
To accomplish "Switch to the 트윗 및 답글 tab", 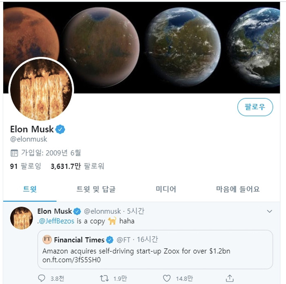I will (x=96, y=189).
